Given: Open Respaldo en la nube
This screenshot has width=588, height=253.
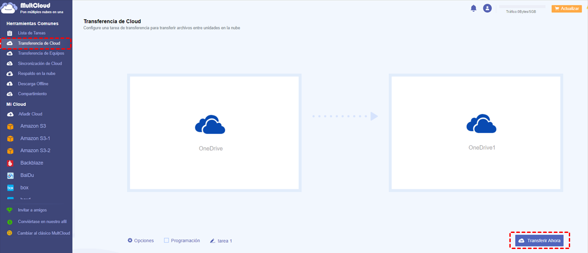Looking at the screenshot, I should click(37, 74).
